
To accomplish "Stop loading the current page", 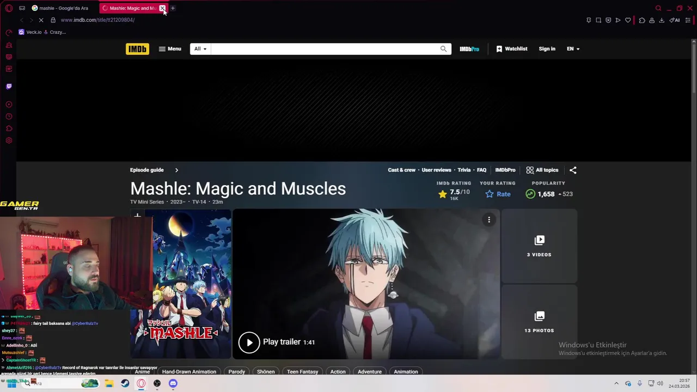I will click(x=41, y=20).
